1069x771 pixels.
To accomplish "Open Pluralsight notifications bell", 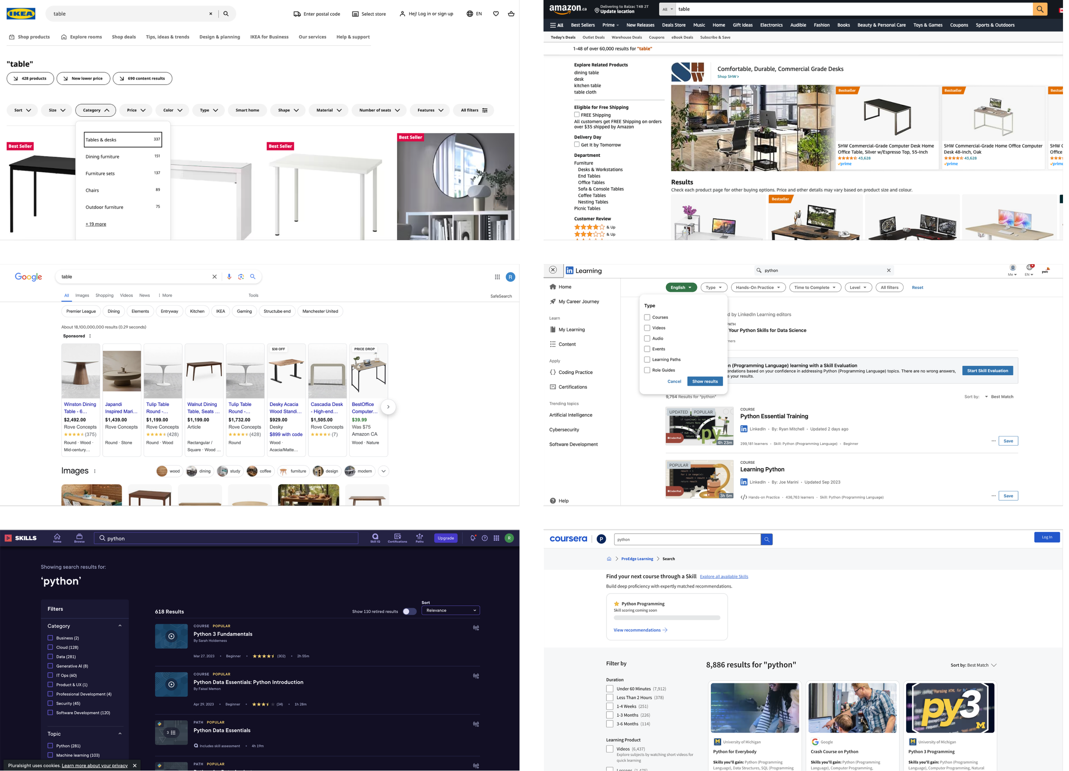I will [473, 538].
